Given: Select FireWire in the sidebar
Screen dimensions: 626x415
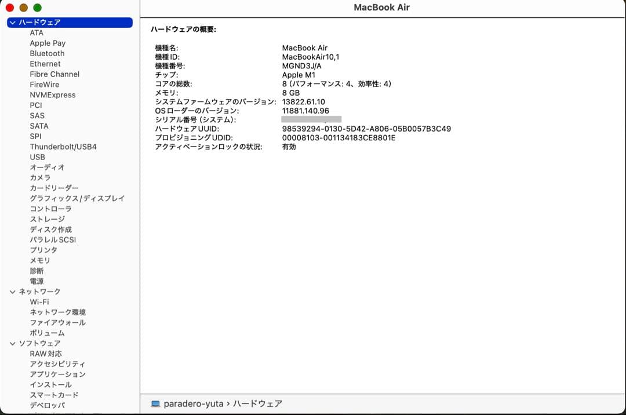Looking at the screenshot, I should tap(44, 85).
